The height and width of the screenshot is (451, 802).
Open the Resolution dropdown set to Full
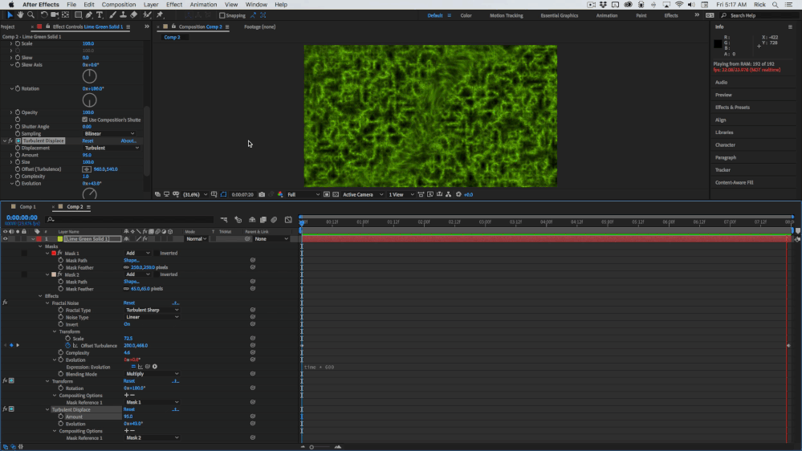(303, 194)
